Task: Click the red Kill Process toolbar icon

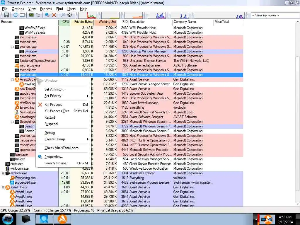Action: click(x=54, y=15)
